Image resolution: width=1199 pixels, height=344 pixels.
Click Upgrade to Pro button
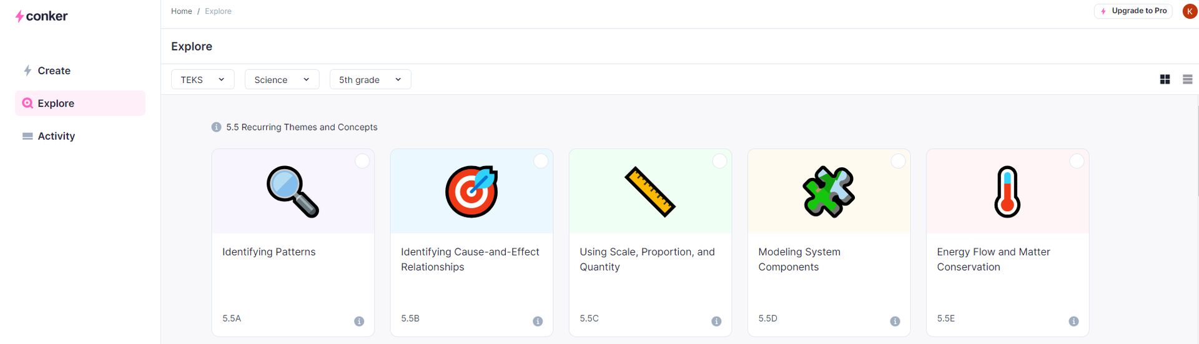click(x=1133, y=11)
